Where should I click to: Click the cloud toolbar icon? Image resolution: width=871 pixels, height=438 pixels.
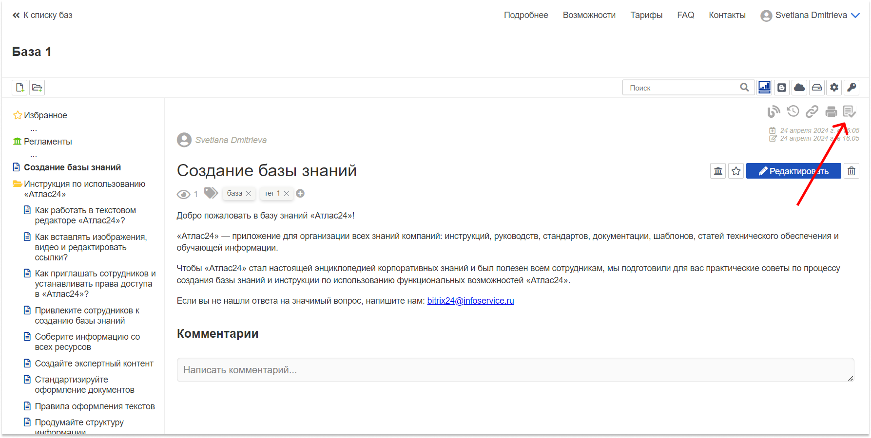(799, 88)
